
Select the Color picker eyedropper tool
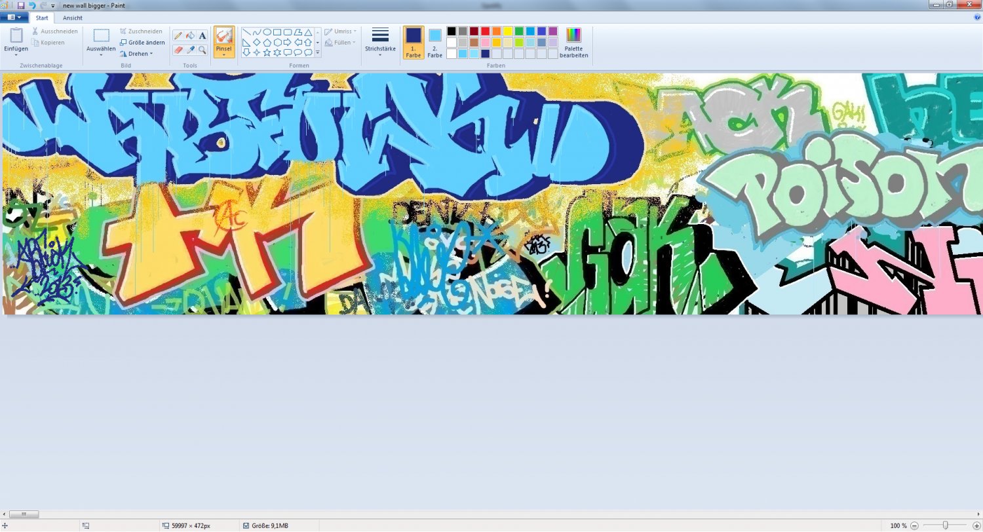pos(190,50)
